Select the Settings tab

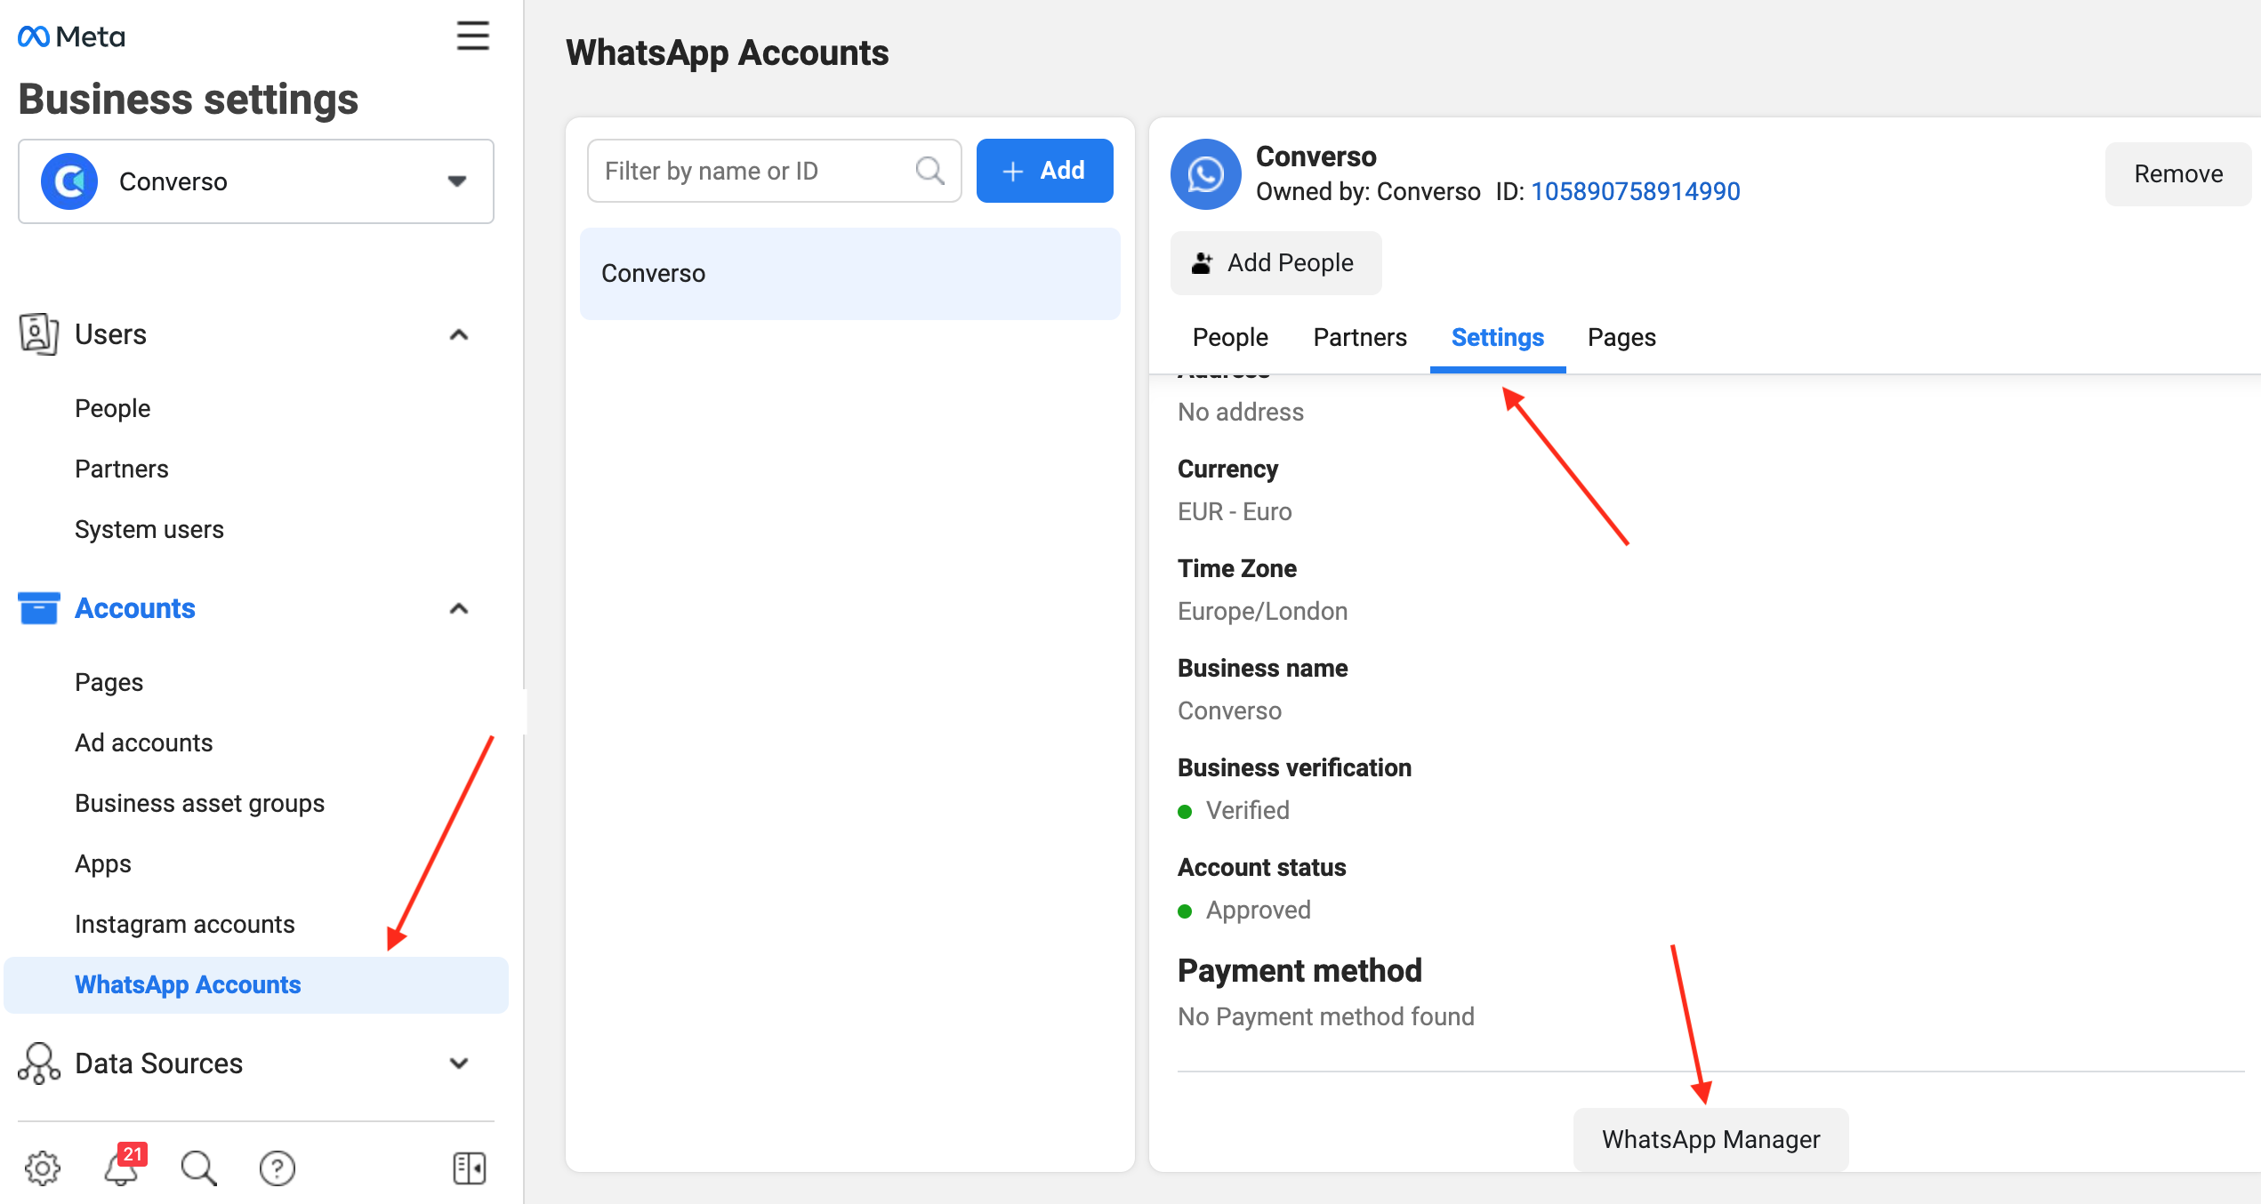[x=1497, y=338]
